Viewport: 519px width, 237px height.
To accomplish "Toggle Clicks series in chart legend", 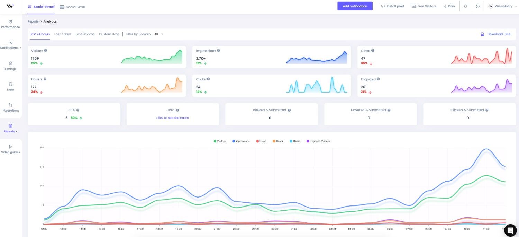I will pos(295,141).
